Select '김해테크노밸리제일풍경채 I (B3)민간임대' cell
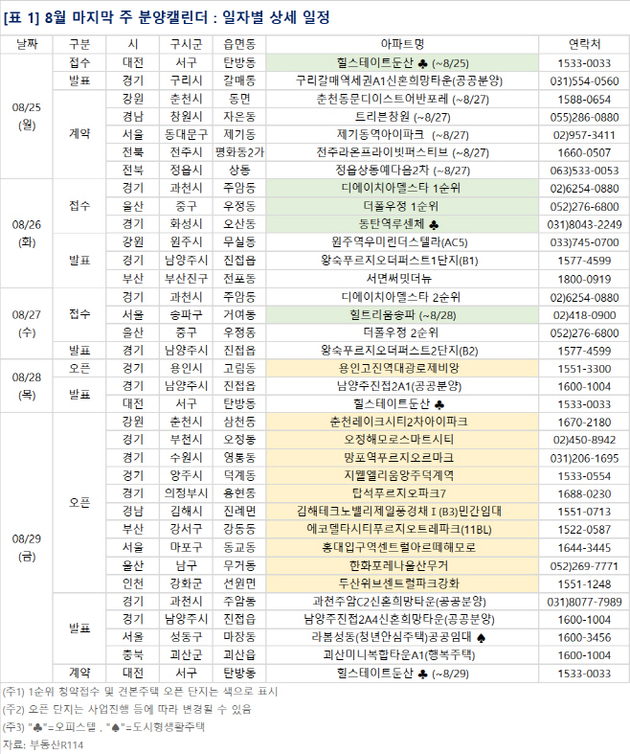The width and height of the screenshot is (630, 754). [402, 512]
